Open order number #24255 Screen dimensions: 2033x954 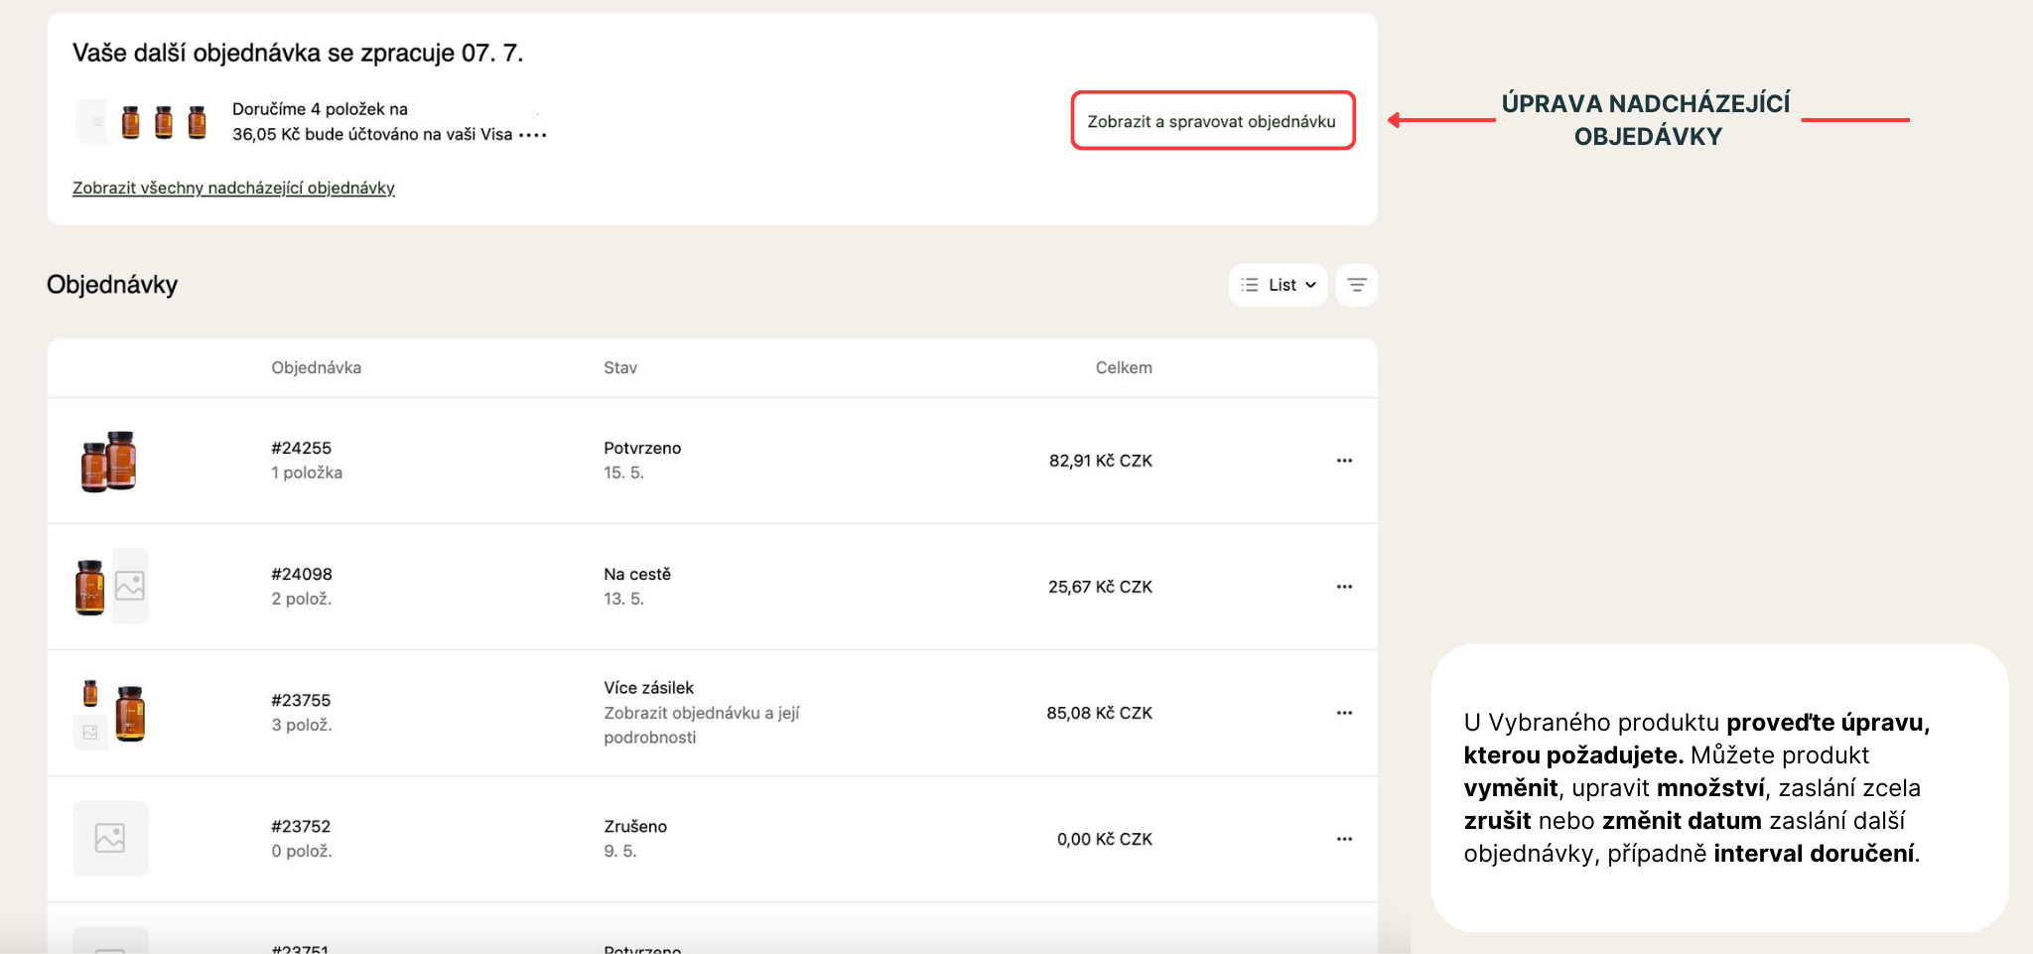click(x=301, y=448)
